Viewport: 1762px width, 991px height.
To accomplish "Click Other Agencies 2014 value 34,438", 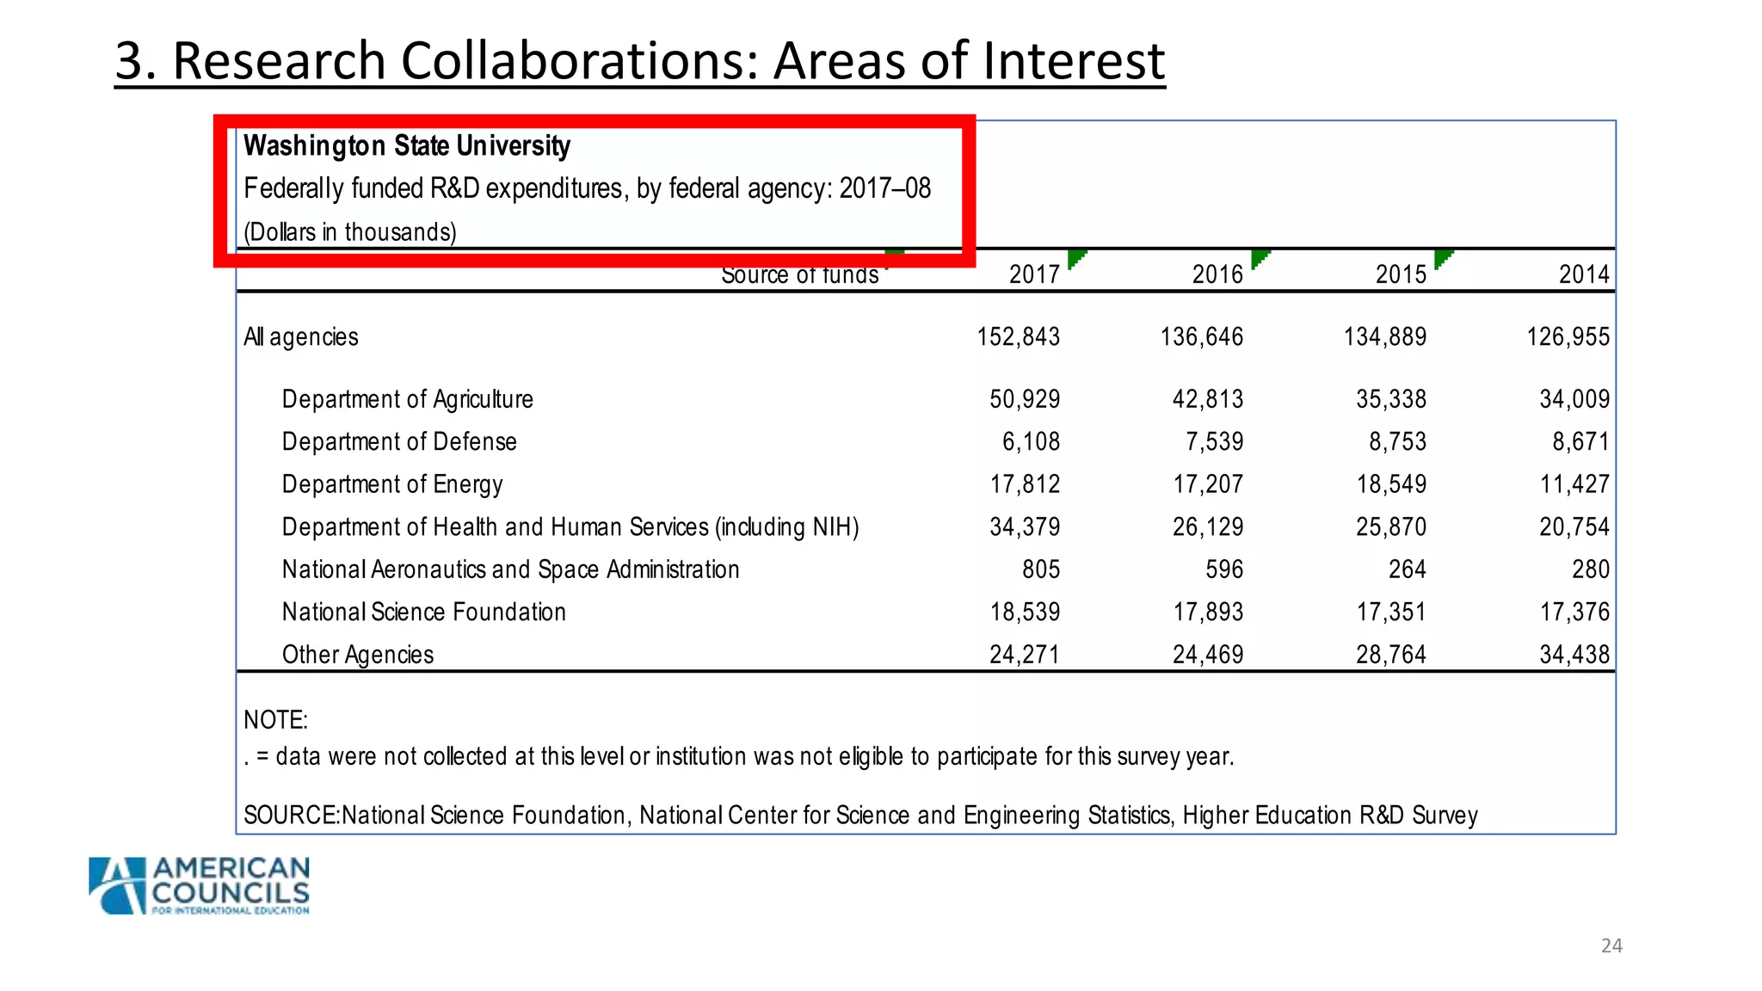I will (1574, 655).
